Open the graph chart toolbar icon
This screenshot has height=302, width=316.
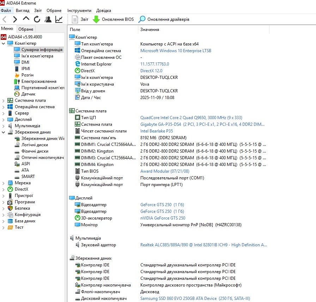point(59,19)
